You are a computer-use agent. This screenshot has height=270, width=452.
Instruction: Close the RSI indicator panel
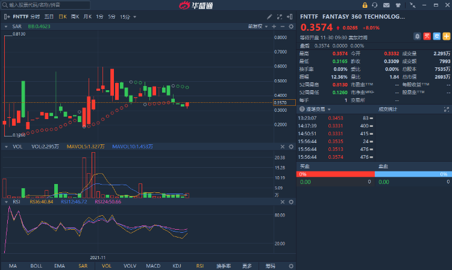pos(283,202)
